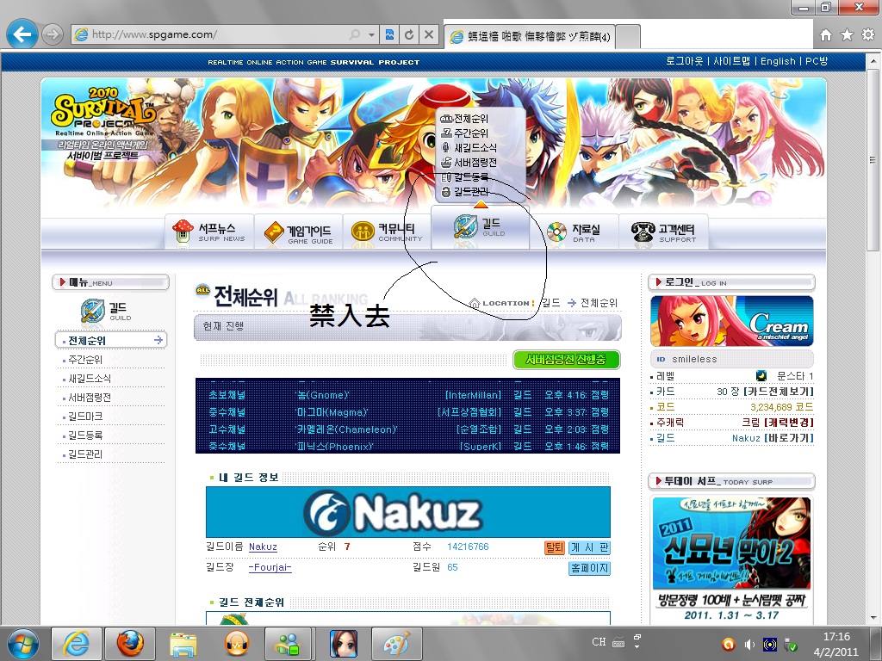Click the CH input language indicator

(x=599, y=642)
